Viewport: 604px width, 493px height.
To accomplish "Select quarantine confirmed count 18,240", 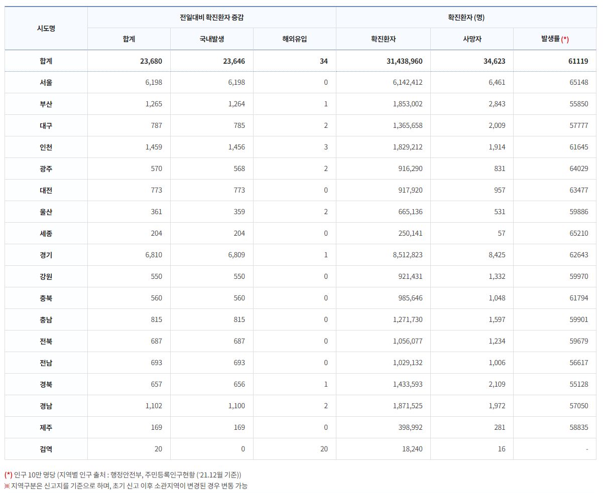I will [412, 449].
